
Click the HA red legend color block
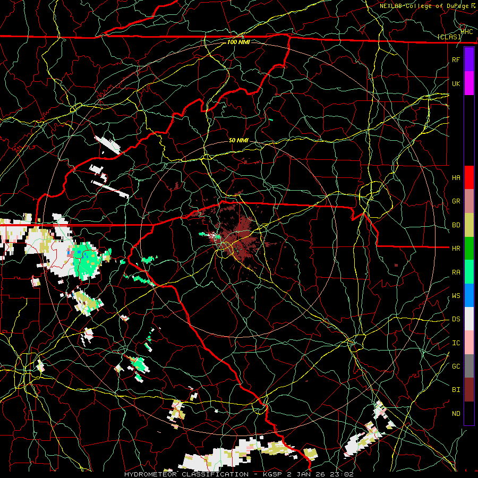click(469, 177)
